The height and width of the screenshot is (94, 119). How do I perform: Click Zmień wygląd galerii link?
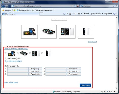coord(11,82)
